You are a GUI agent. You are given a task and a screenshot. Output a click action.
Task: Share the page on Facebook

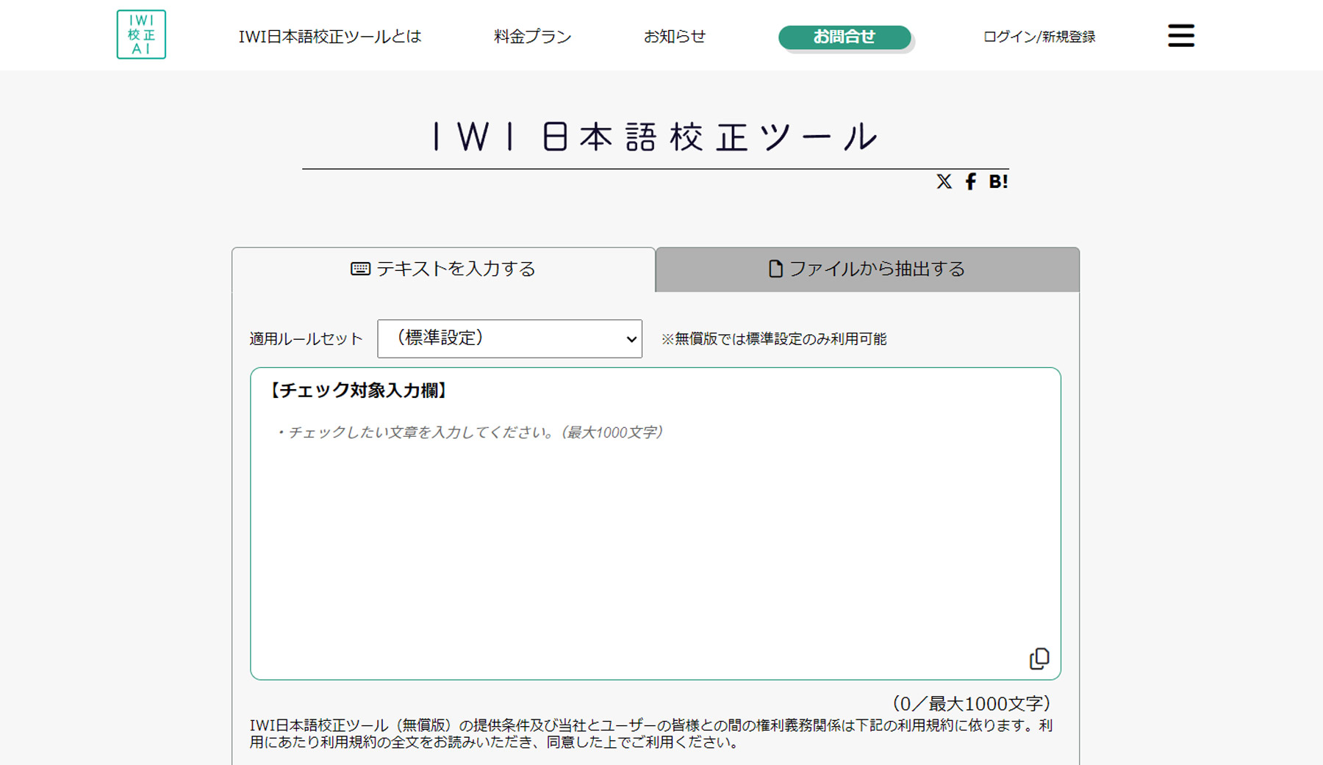point(971,181)
